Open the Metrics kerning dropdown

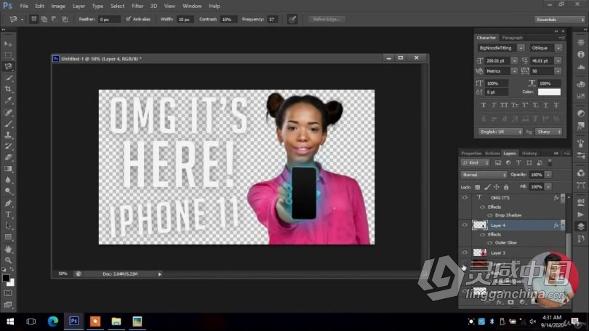click(514, 71)
